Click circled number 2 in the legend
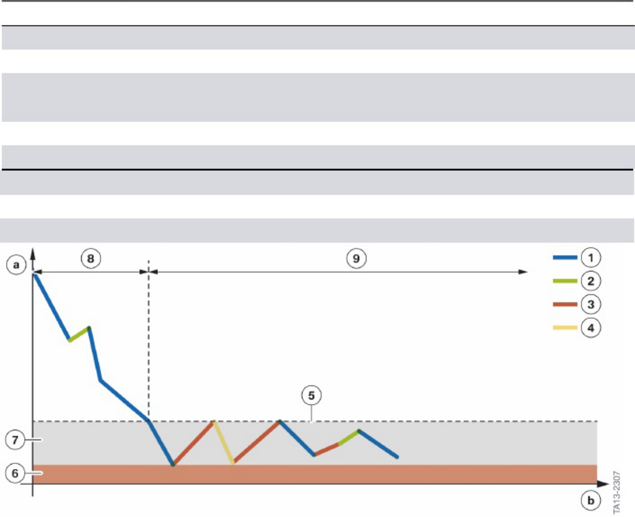This screenshot has width=635, height=517. pos(591,281)
